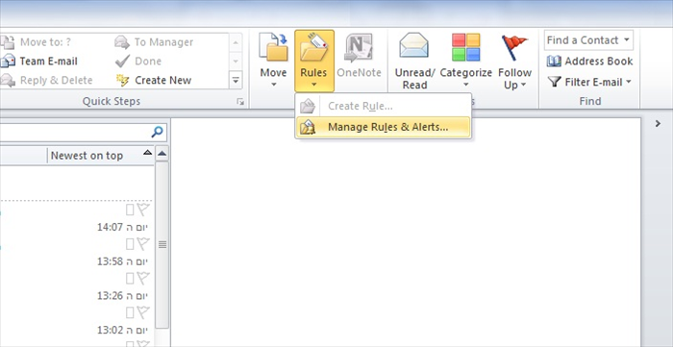Open Quick Steps dialog launcher

(240, 102)
